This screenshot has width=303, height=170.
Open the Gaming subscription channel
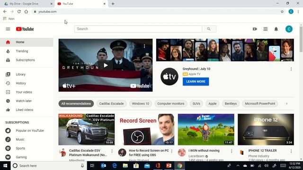point(27,157)
